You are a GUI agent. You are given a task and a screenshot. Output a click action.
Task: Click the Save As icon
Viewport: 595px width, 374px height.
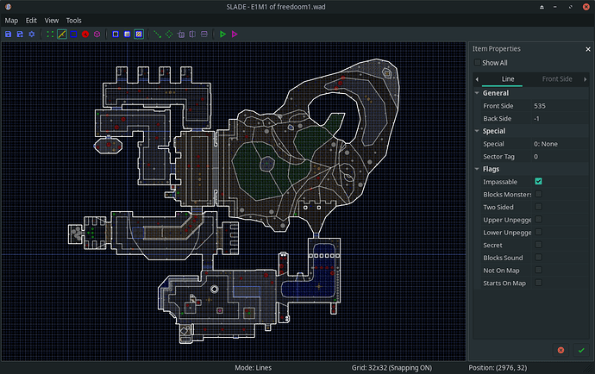click(21, 34)
